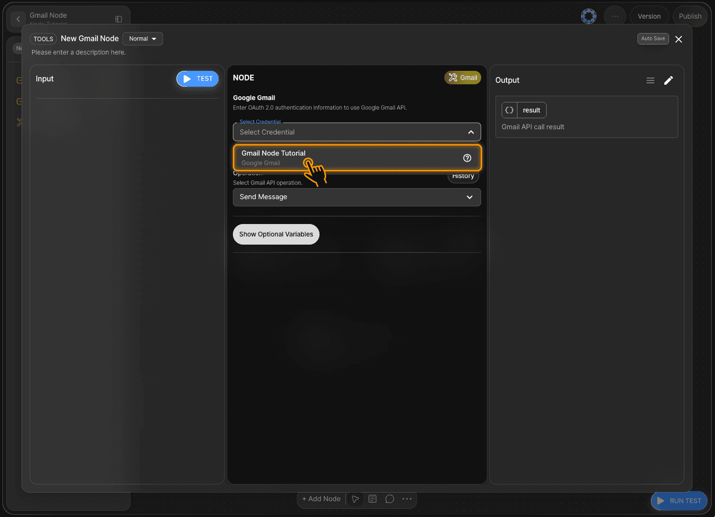Choose the Gmail Node Tutorial credential
The width and height of the screenshot is (715, 517).
coord(357,157)
